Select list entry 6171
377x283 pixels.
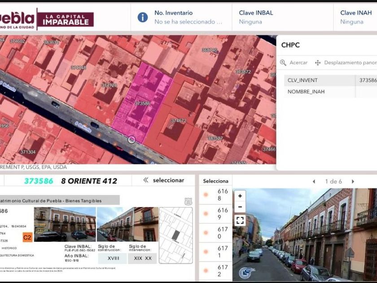pyautogui.click(x=216, y=252)
